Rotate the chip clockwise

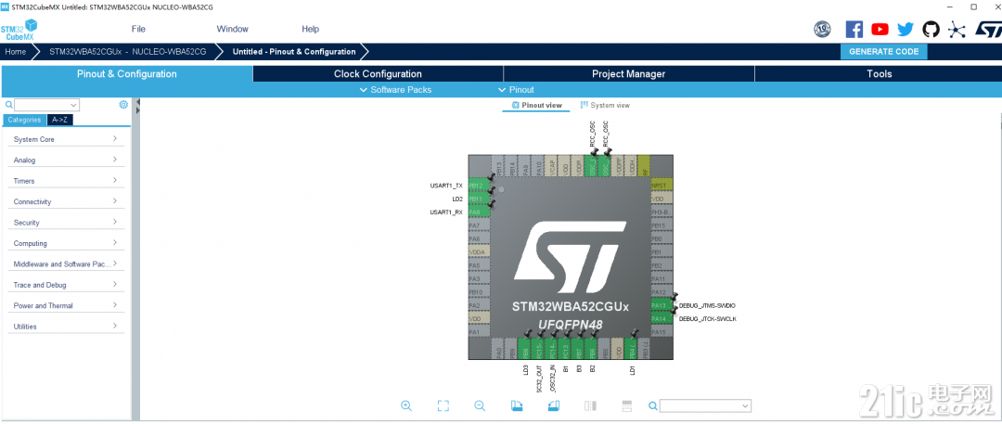pyautogui.click(x=517, y=405)
